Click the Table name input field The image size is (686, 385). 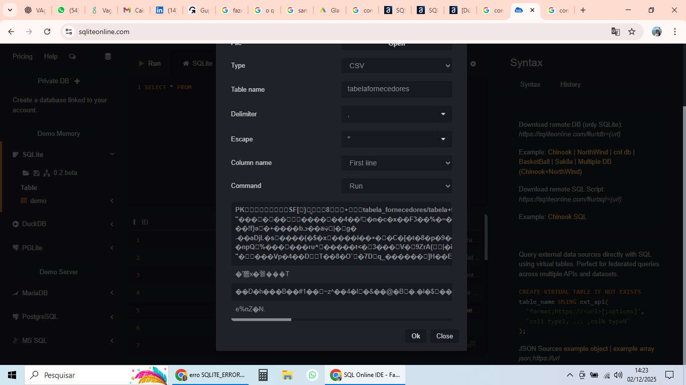pyautogui.click(x=397, y=89)
